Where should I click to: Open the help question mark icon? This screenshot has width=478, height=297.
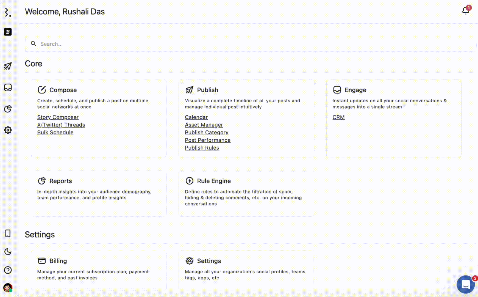(8, 270)
